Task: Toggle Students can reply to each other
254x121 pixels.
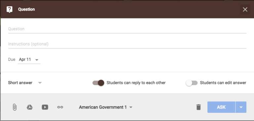Action: pyautogui.click(x=98, y=83)
